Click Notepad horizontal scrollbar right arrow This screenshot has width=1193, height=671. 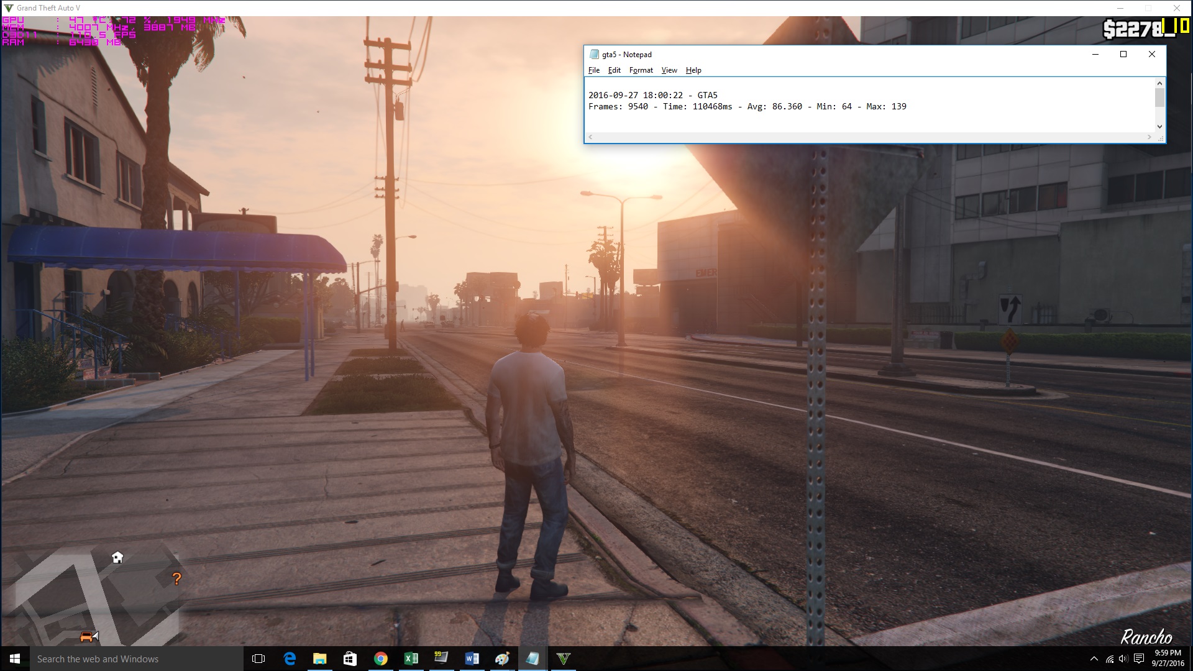[1150, 137]
